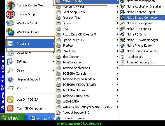Expand the Toshiba Applications submenu arrow
The width and height of the screenshot is (165, 126).
click(x=117, y=68)
